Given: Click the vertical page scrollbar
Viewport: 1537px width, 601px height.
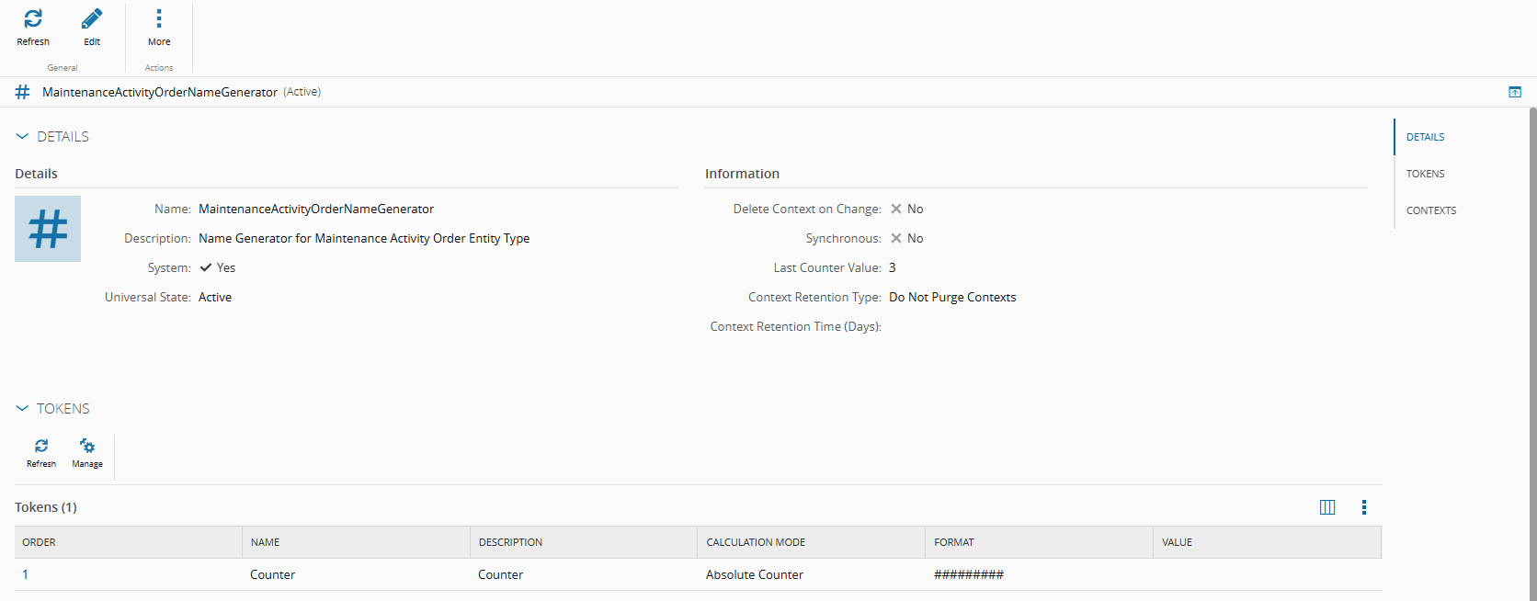Looking at the screenshot, I should (1532, 349).
